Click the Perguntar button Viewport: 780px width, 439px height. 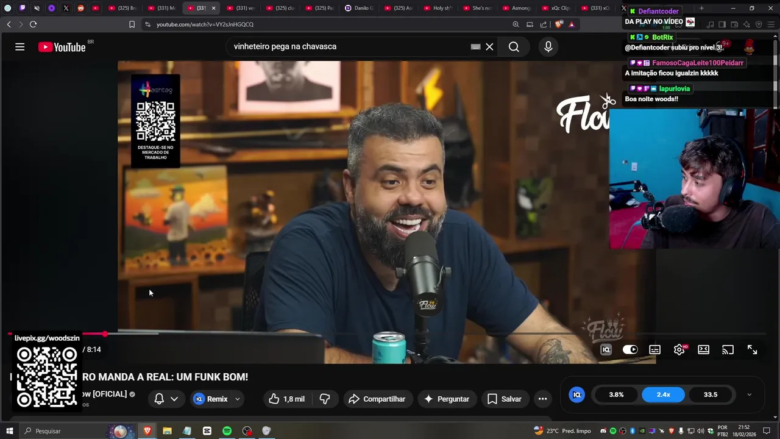point(447,399)
